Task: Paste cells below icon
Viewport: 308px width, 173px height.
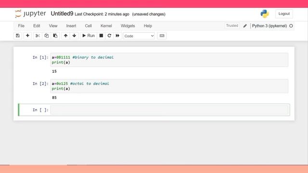Action: pyautogui.click(x=55, y=36)
